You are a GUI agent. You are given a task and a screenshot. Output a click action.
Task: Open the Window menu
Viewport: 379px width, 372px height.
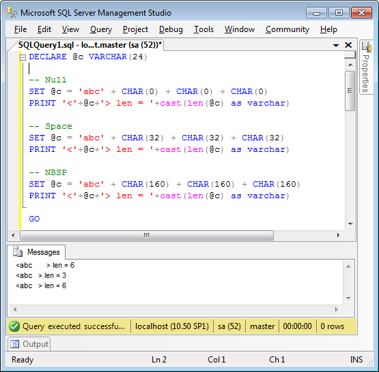(240, 29)
